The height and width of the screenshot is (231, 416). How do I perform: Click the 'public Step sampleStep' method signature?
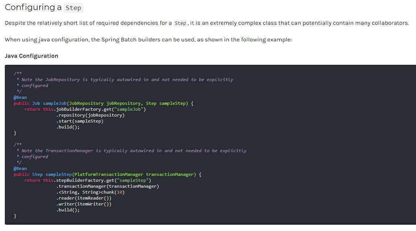(107, 174)
